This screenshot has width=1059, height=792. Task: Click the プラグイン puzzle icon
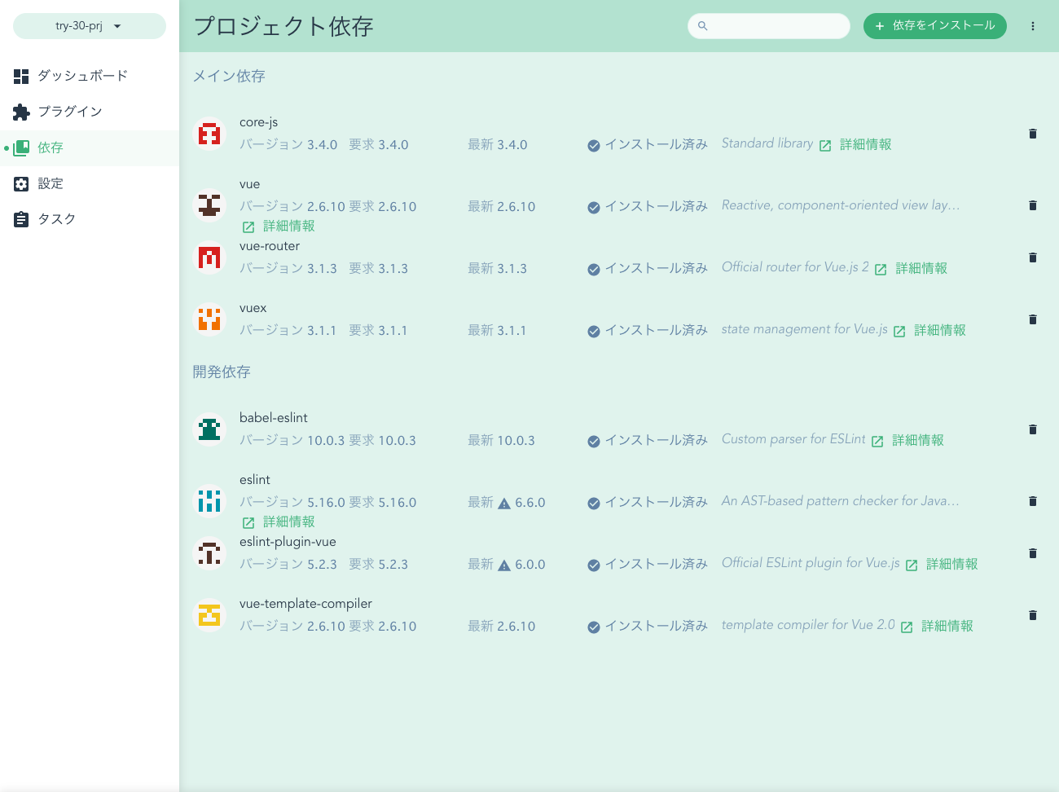[x=21, y=112]
